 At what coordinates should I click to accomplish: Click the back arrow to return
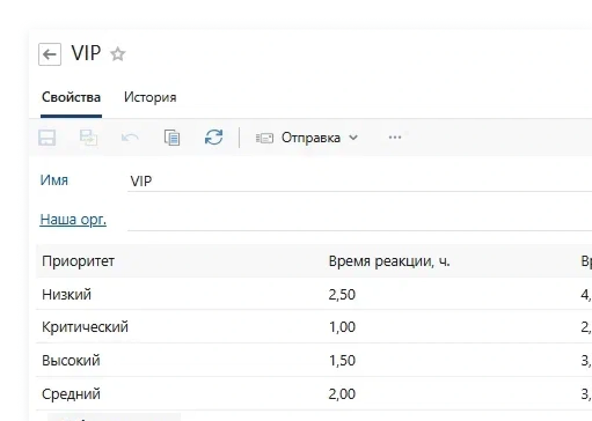pos(50,54)
